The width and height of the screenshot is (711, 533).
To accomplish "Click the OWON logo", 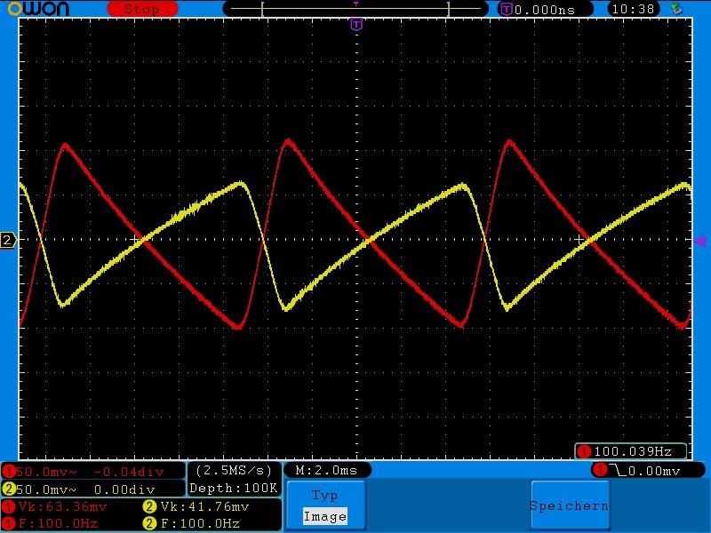I will [38, 9].
